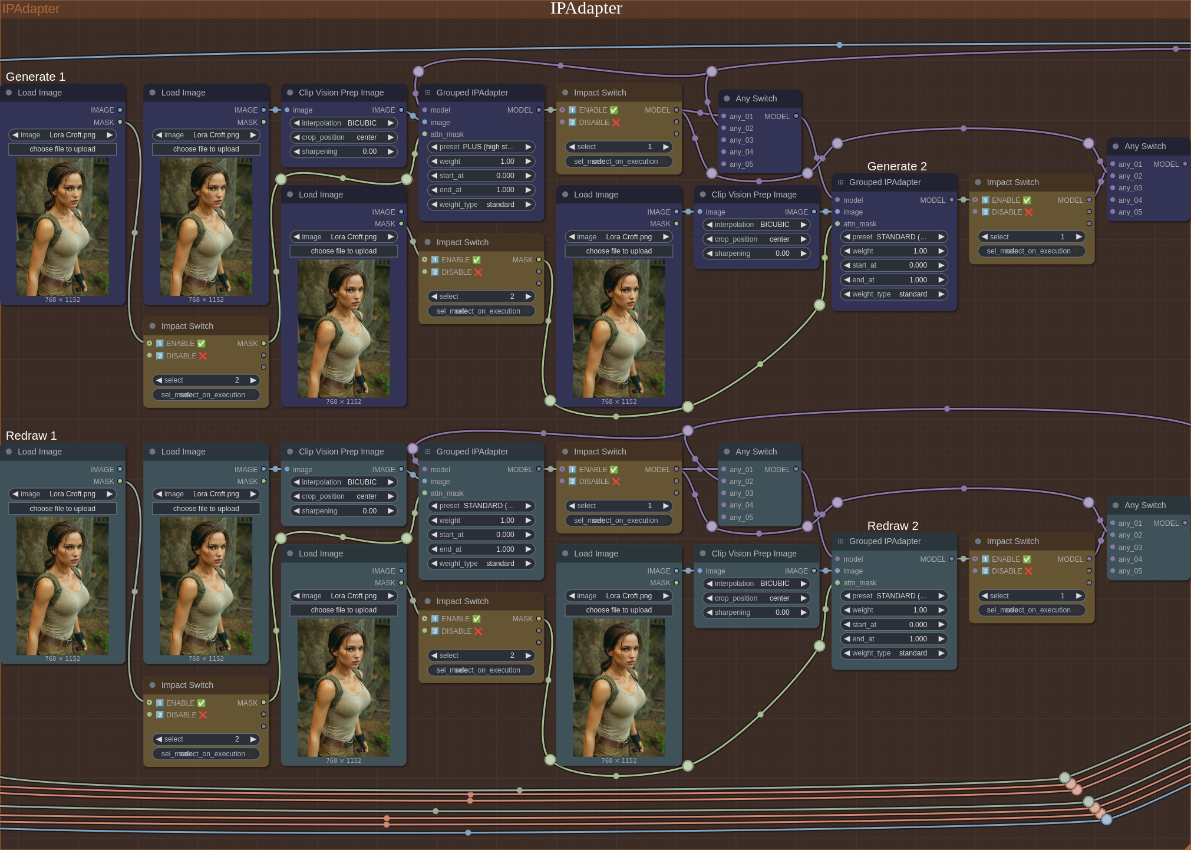
Task: Click left arrow of interpolation in Redraw 2 Clip Vision
Action: coord(709,584)
